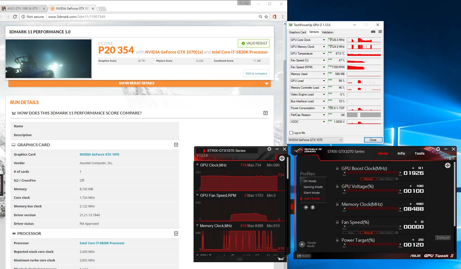The width and height of the screenshot is (461, 269).
Task: Reload the 3DMark page in Chrome
Action: coord(15,17)
